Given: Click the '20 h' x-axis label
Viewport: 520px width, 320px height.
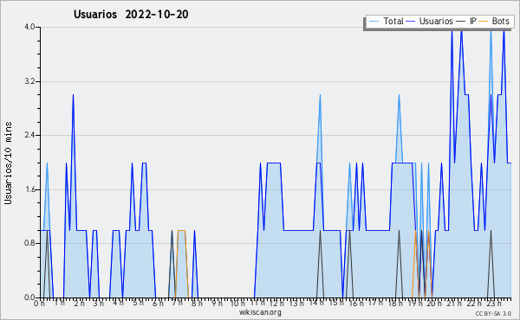Looking at the screenshot, I should tap(434, 304).
